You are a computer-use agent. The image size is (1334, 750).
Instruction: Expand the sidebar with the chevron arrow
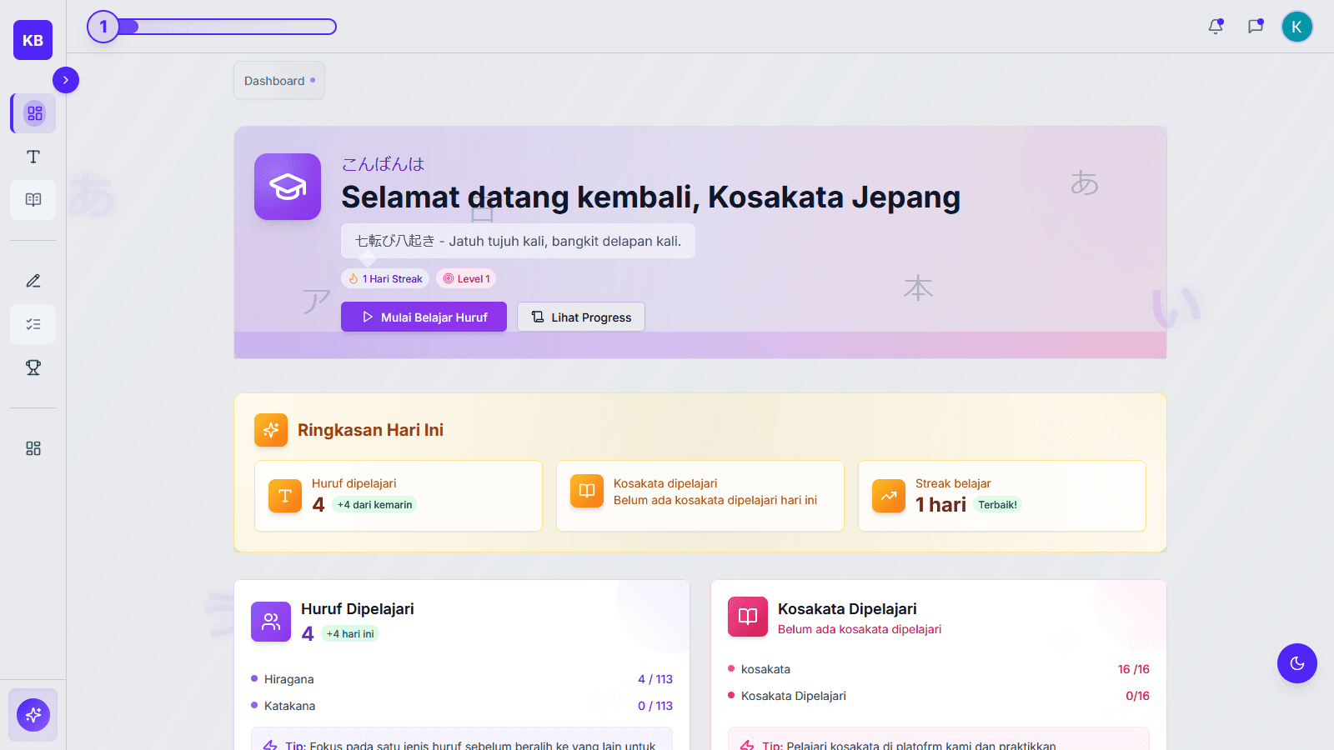(x=66, y=80)
